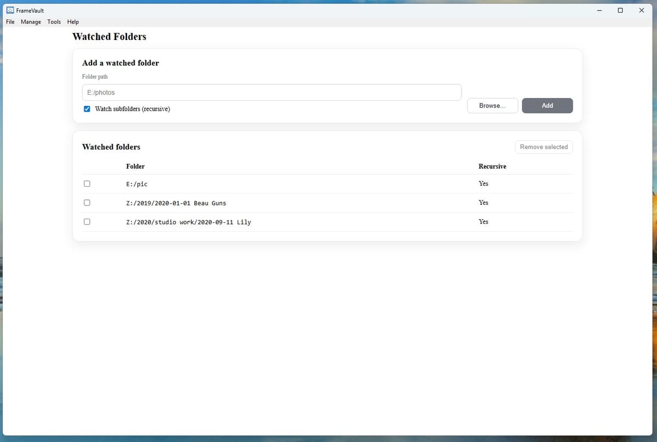
Task: Select the checkbox for the Beau Guns folder
Action: (x=87, y=202)
